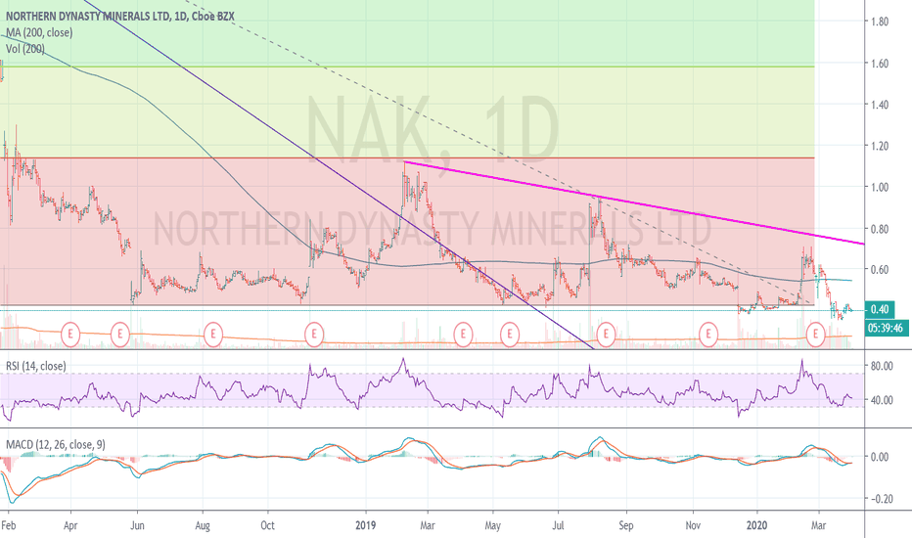Click the Feb label on time axis
This screenshot has width=912, height=538.
click(x=8, y=525)
